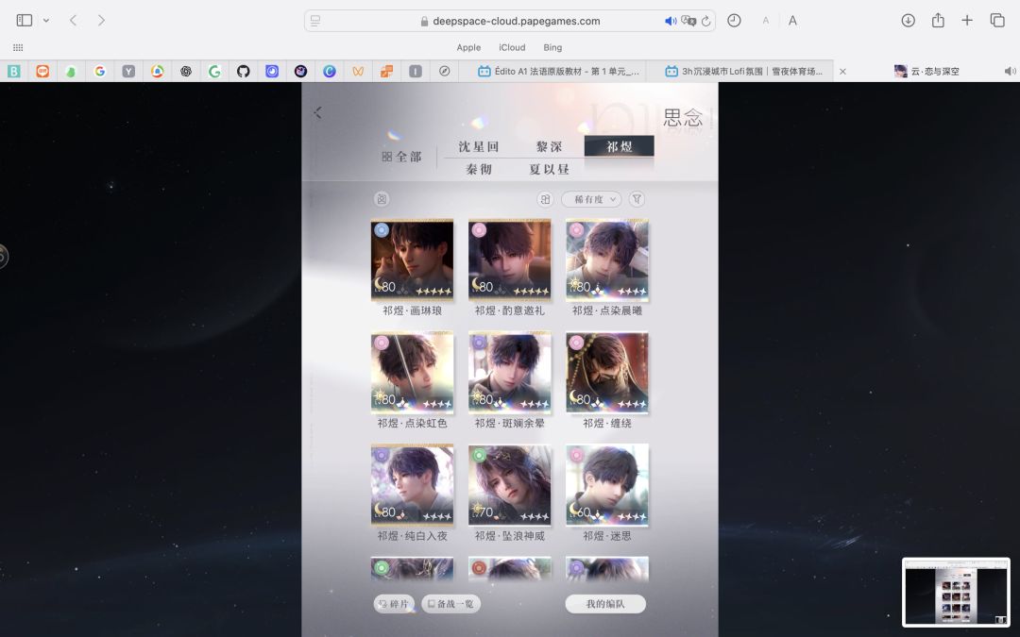Add a new tab with plus icon

click(x=967, y=21)
